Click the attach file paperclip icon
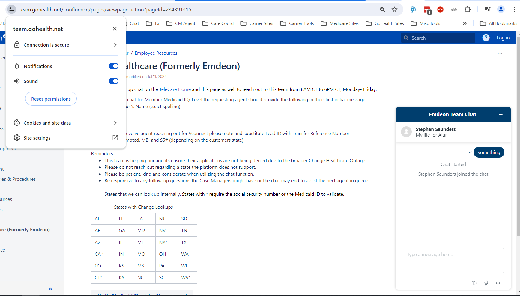Screen dimensions: 520x296 pos(486,283)
